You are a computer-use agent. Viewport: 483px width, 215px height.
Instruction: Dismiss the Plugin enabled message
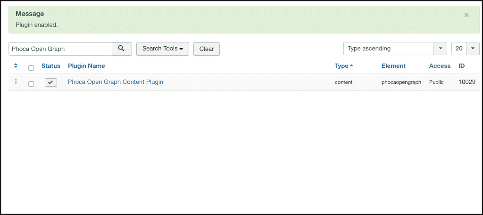[466, 15]
